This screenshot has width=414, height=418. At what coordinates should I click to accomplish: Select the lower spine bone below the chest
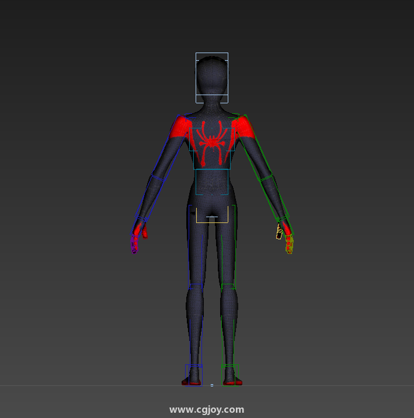[212, 182]
